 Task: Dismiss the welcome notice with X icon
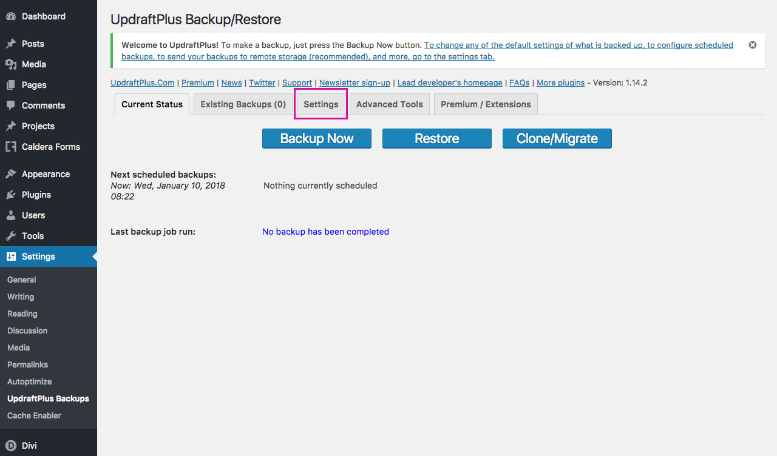[753, 45]
